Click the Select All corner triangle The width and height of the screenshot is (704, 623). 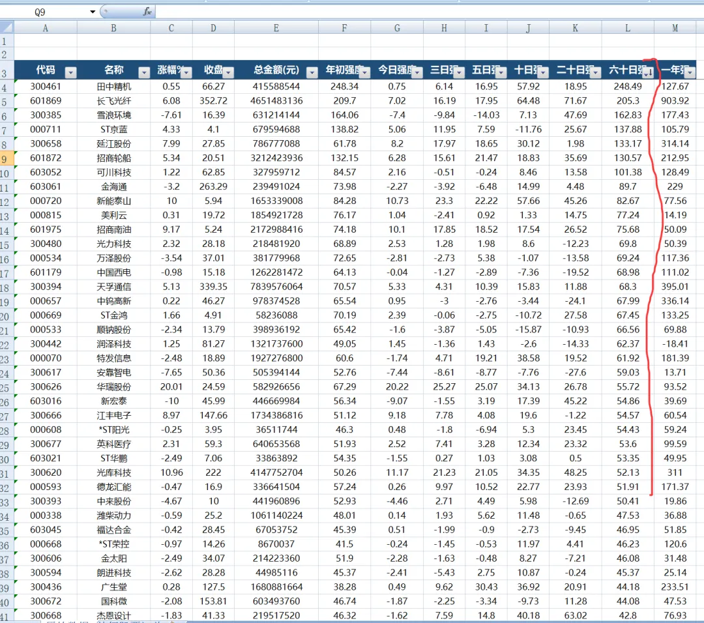tap(7, 28)
